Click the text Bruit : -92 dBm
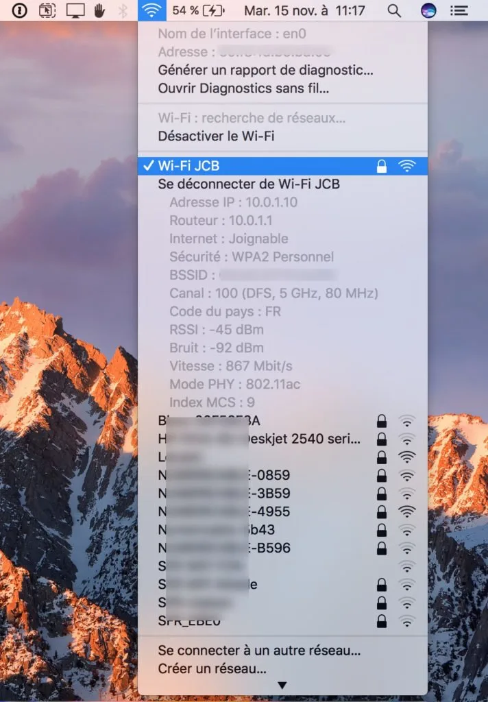Screen dimensions: 488x702 tap(217, 348)
